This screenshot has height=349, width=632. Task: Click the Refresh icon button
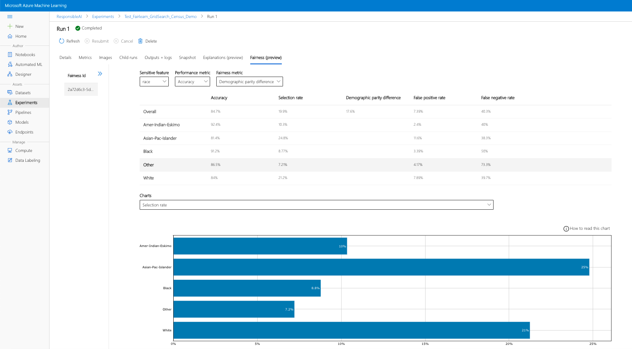click(x=62, y=41)
